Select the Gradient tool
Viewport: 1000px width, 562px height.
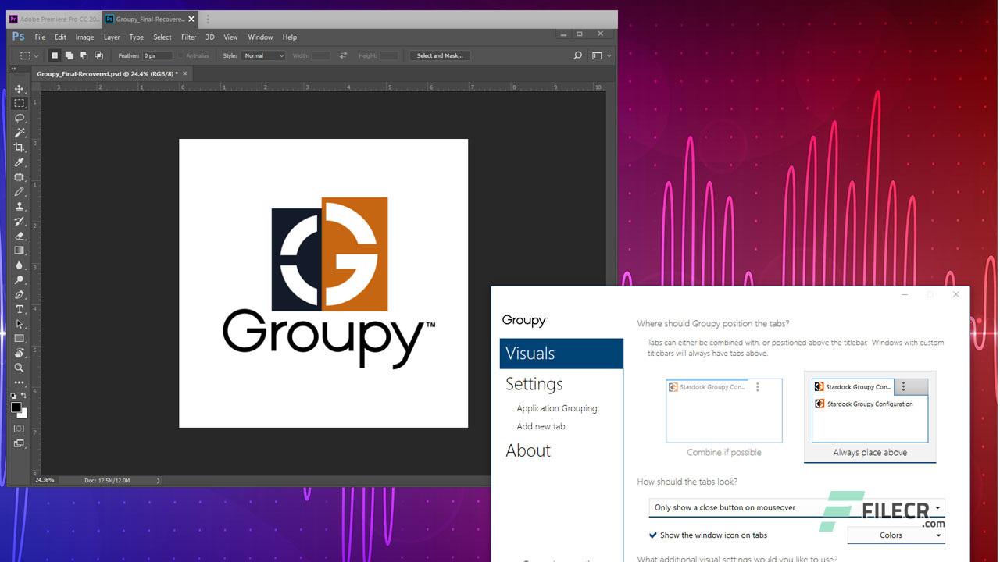20,251
